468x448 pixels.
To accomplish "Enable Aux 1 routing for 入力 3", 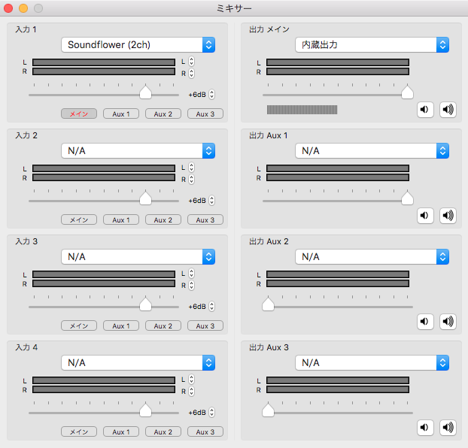I will point(121,325).
